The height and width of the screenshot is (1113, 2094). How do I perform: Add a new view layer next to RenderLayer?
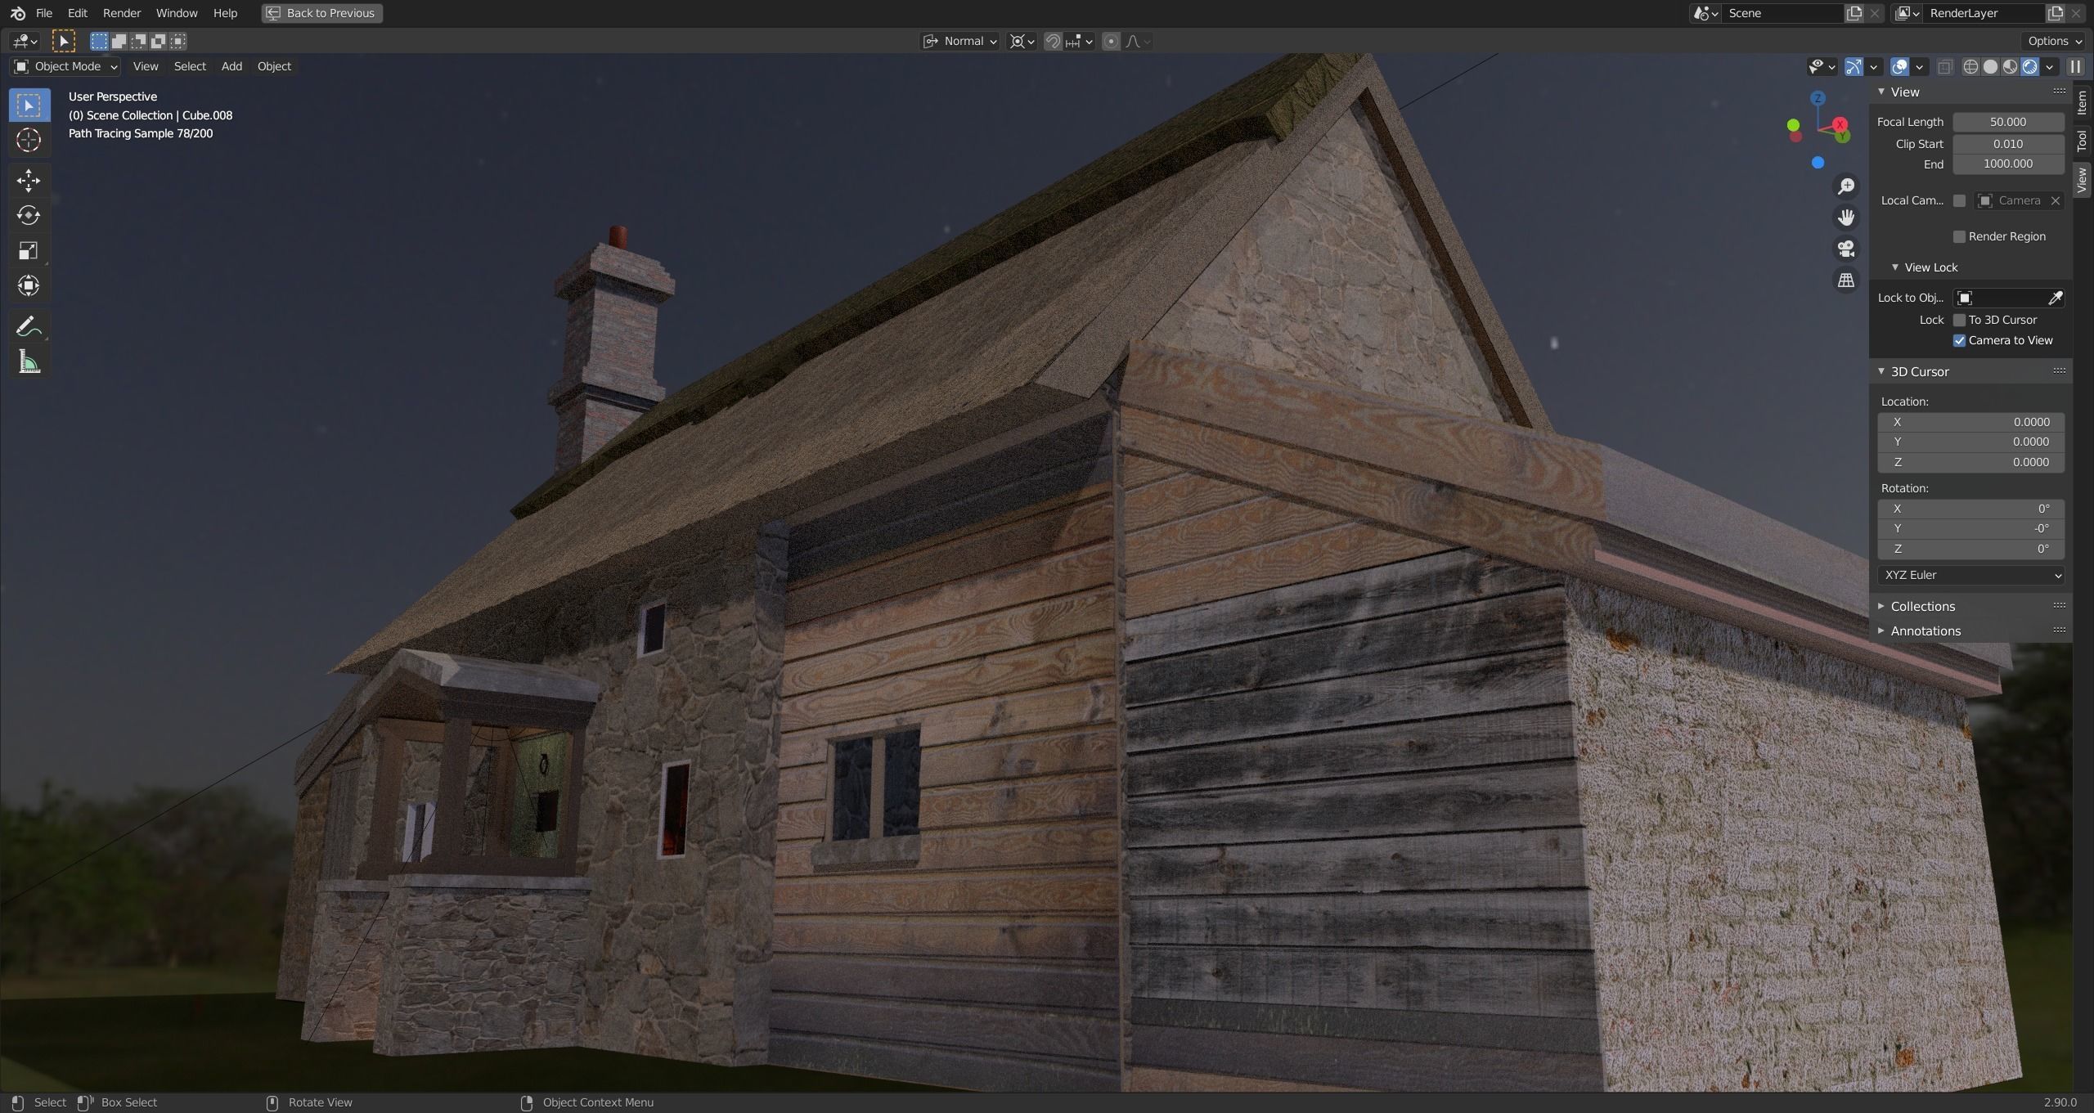[x=2056, y=13]
